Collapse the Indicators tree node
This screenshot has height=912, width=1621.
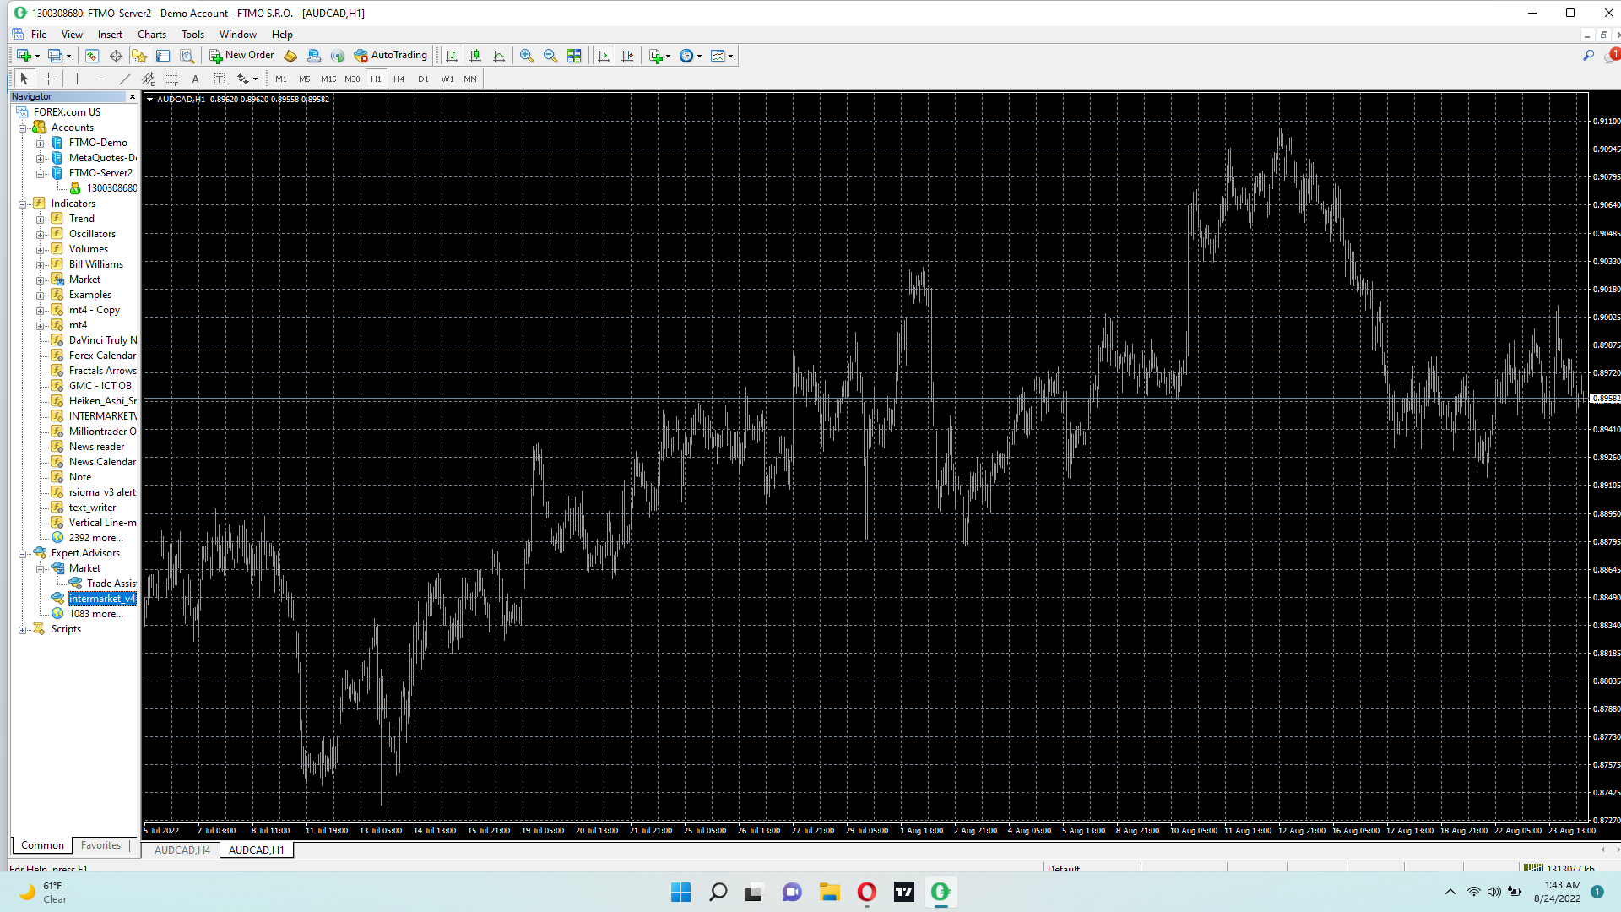click(23, 204)
